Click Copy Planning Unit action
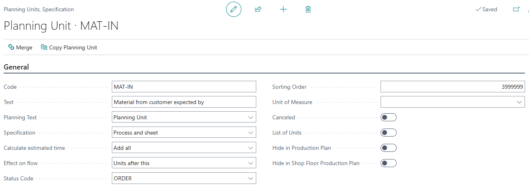 pyautogui.click(x=69, y=47)
